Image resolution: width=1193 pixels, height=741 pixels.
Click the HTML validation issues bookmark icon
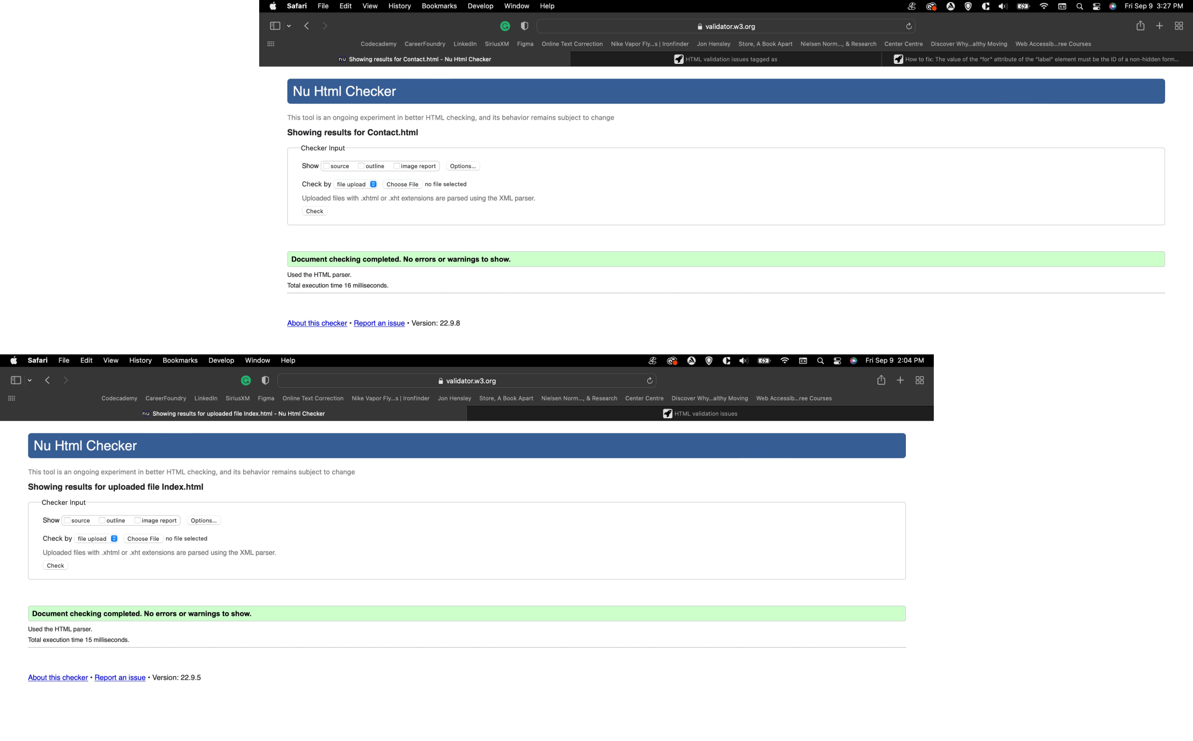pyautogui.click(x=667, y=413)
